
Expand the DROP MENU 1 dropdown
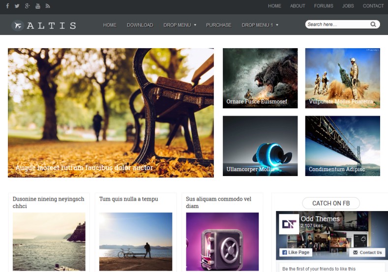click(260, 25)
